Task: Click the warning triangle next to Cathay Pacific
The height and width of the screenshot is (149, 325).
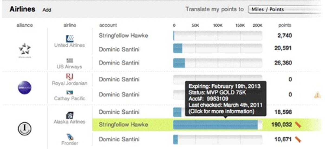Action: (x=317, y=95)
